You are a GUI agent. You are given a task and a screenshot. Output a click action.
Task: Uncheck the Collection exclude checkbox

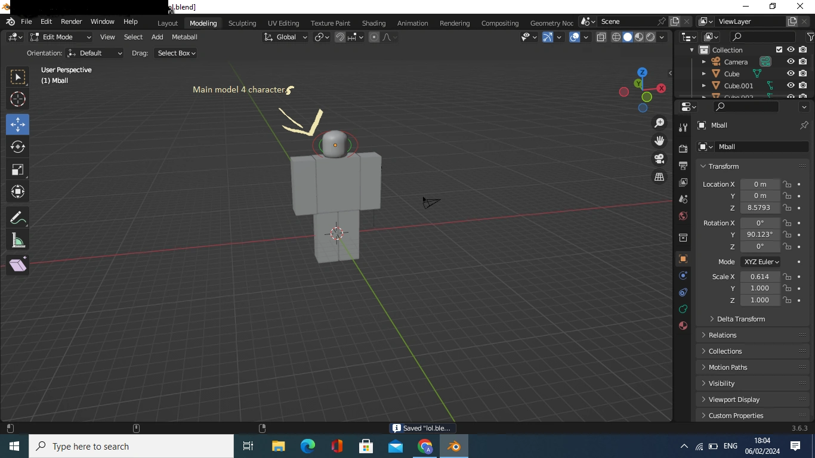pos(779,50)
